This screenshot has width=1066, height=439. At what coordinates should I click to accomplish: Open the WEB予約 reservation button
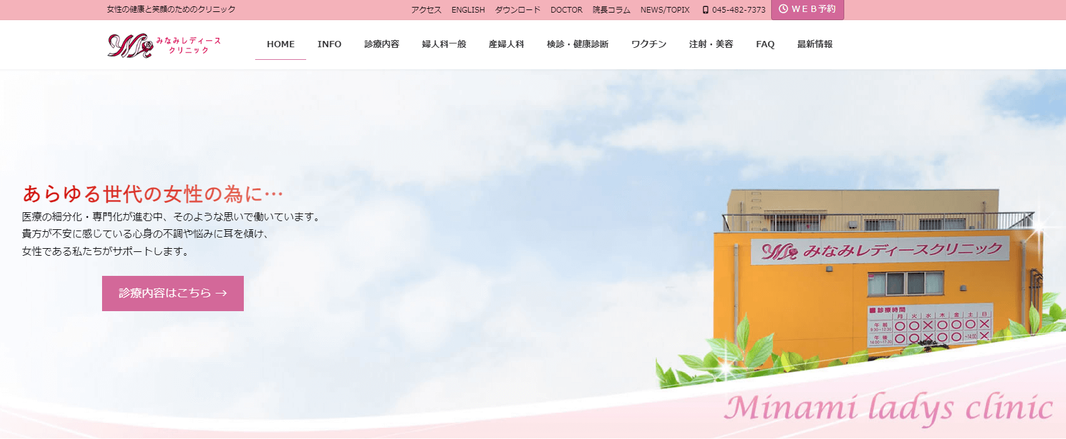[808, 9]
